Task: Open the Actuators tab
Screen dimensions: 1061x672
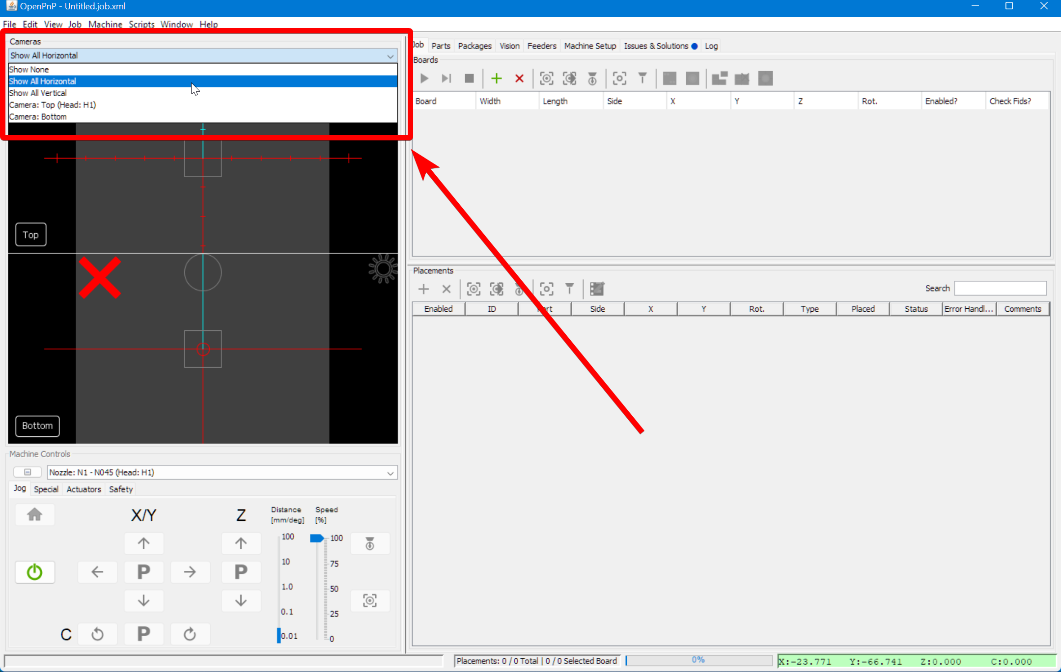Action: (x=84, y=489)
